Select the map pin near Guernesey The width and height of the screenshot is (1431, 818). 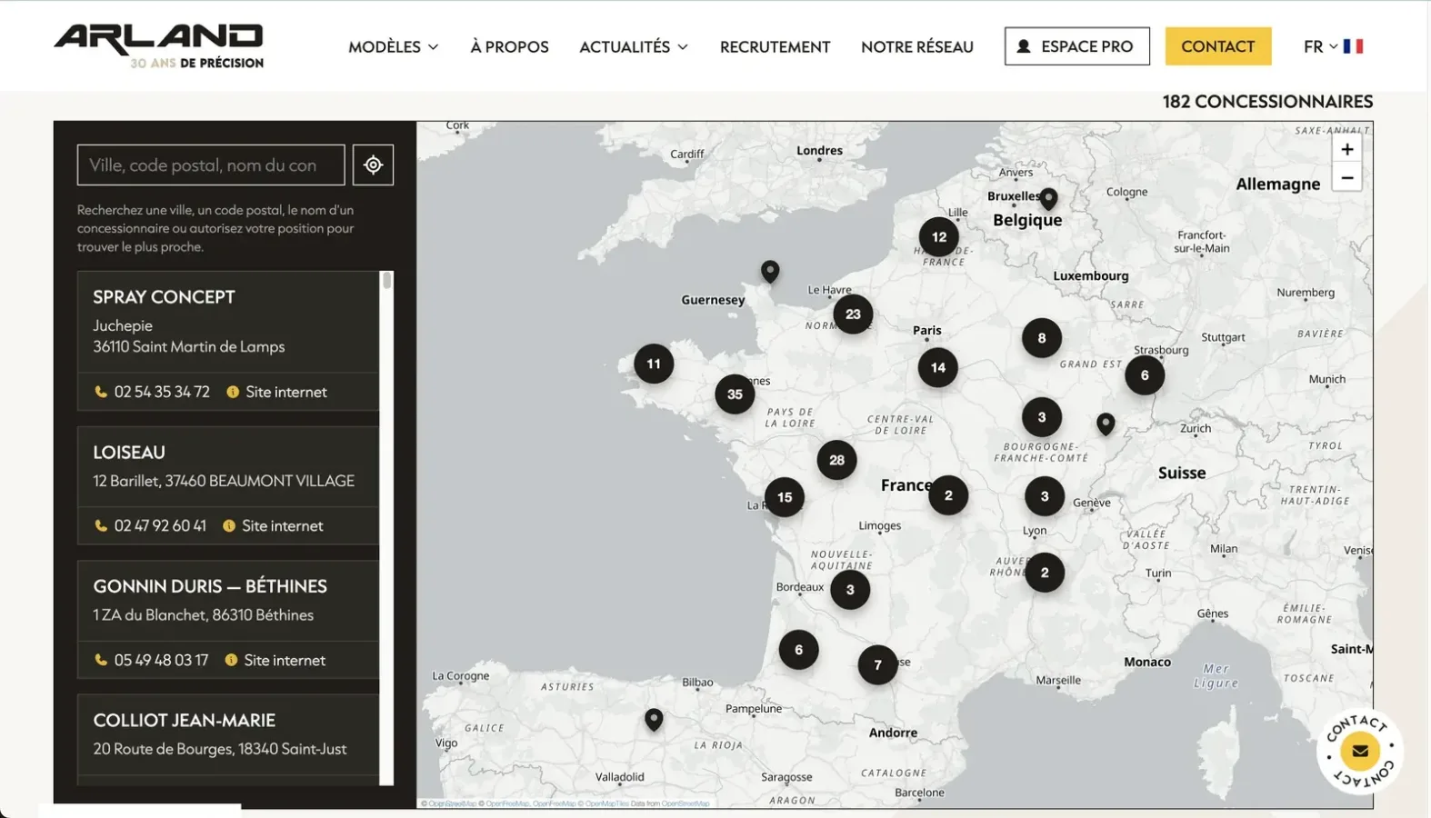tap(770, 271)
